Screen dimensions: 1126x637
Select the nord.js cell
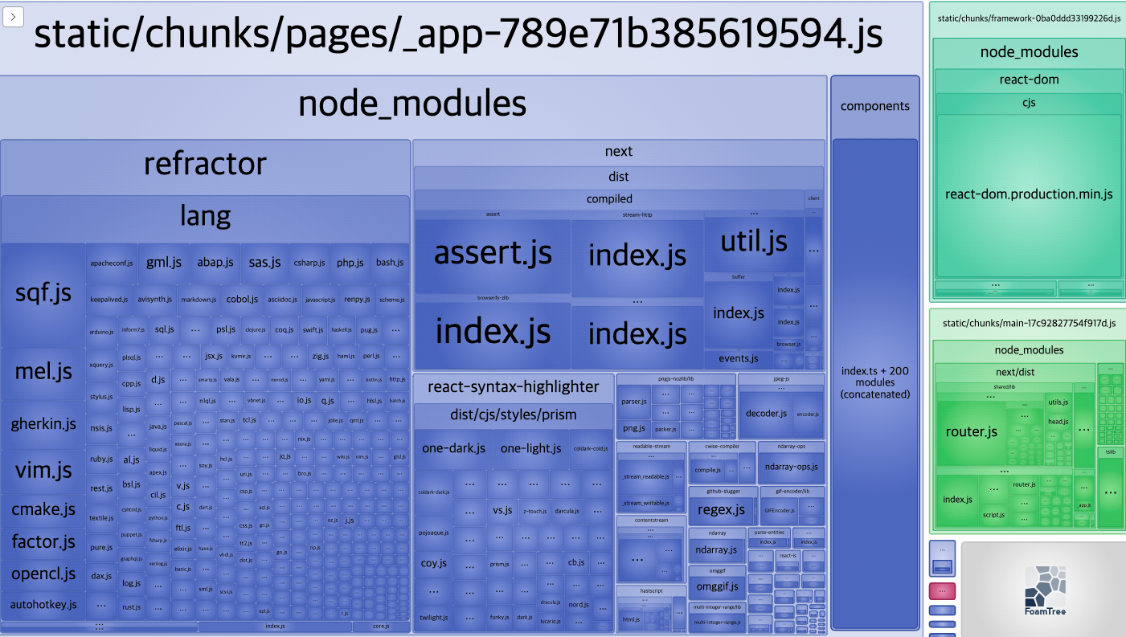click(578, 605)
